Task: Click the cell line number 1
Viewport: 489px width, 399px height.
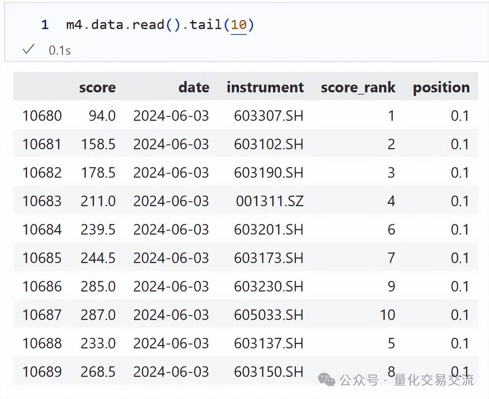Action: [45, 25]
